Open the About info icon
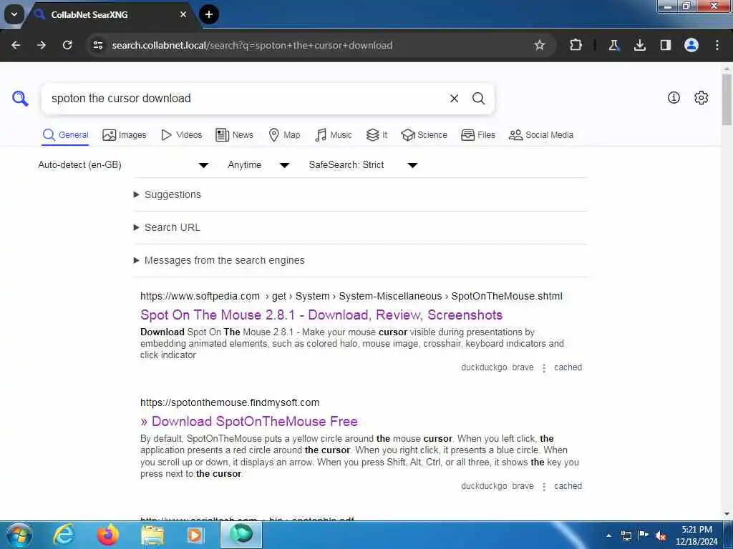The height and width of the screenshot is (549, 733). pyautogui.click(x=674, y=97)
